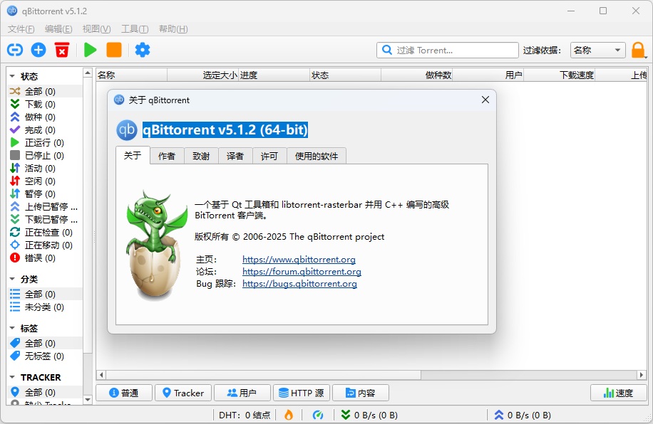Select 下载已暂停 status filter
This screenshot has height=424, width=653.
[45, 220]
